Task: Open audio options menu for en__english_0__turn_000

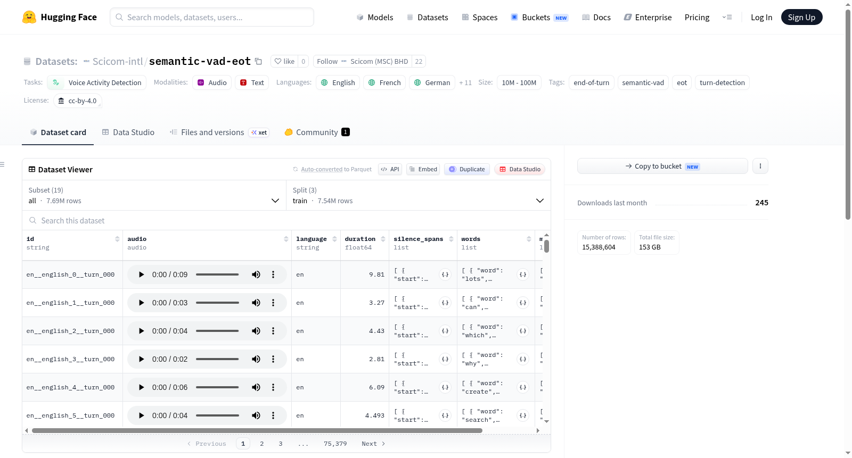Action: tap(273, 274)
